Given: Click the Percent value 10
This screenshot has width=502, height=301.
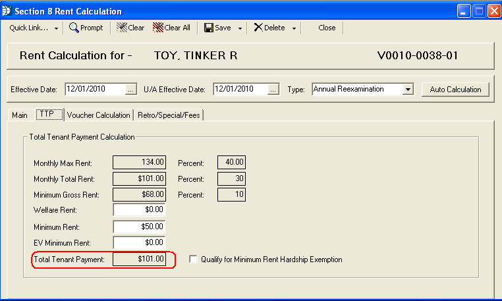Looking at the screenshot, I should [x=231, y=194].
